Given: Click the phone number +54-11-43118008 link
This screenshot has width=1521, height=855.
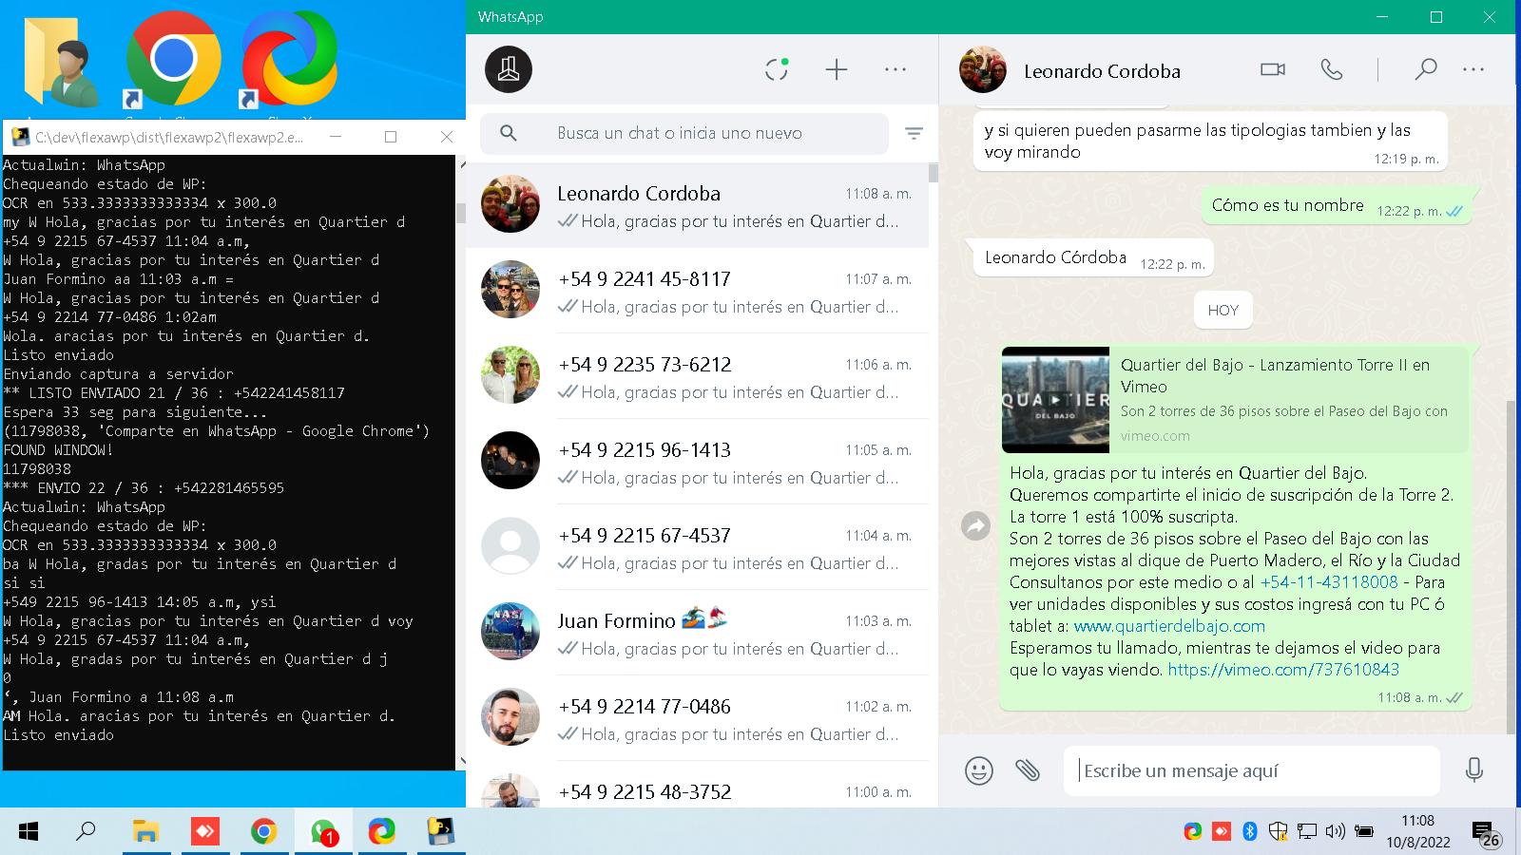Looking at the screenshot, I should click(x=1328, y=582).
